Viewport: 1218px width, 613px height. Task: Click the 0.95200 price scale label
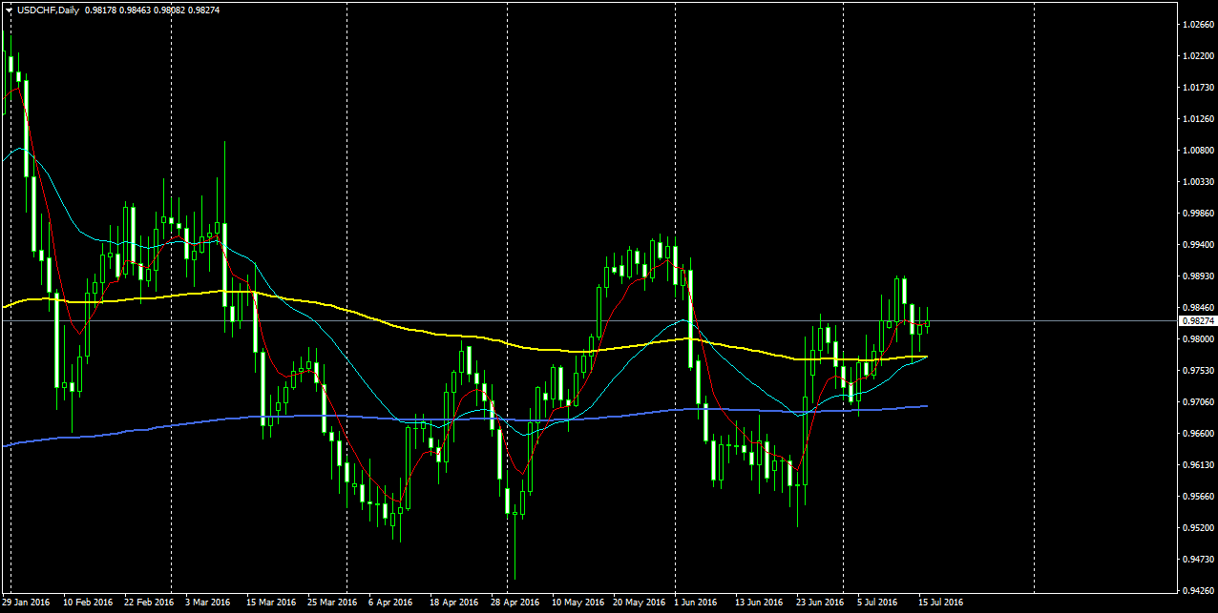[1199, 528]
